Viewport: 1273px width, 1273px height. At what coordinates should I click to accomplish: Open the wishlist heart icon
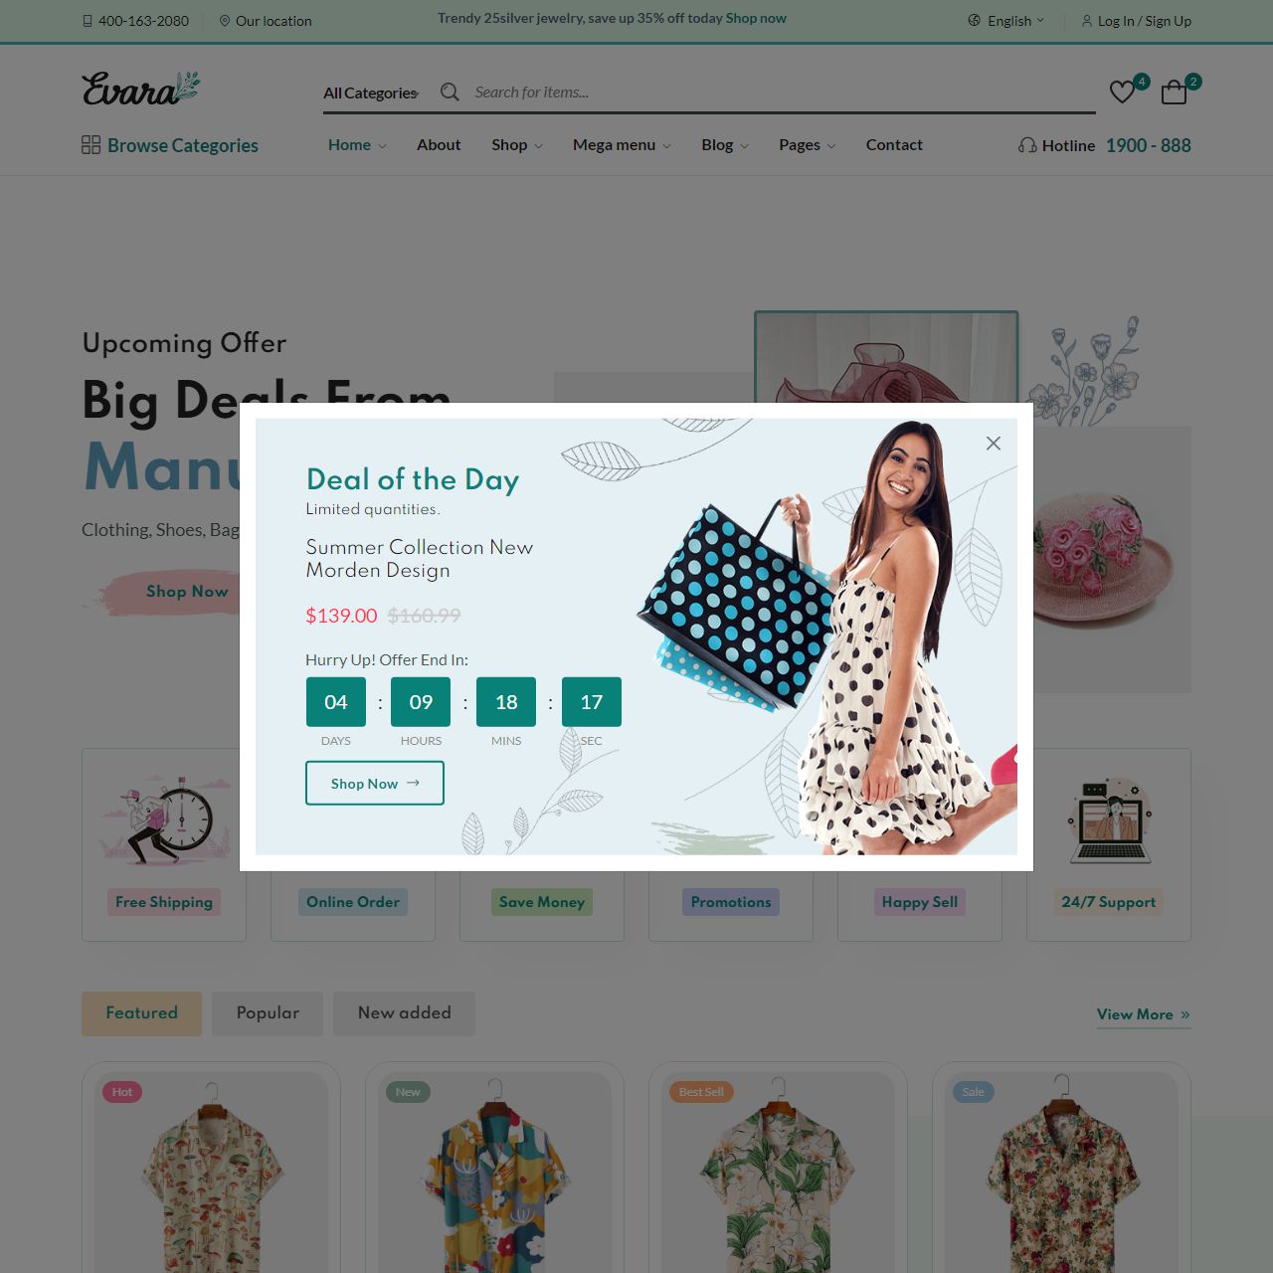click(x=1122, y=92)
